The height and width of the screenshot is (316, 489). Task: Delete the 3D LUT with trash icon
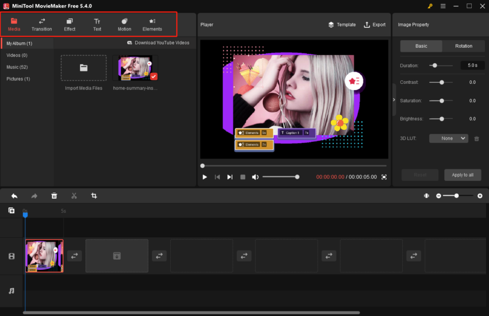(x=476, y=138)
